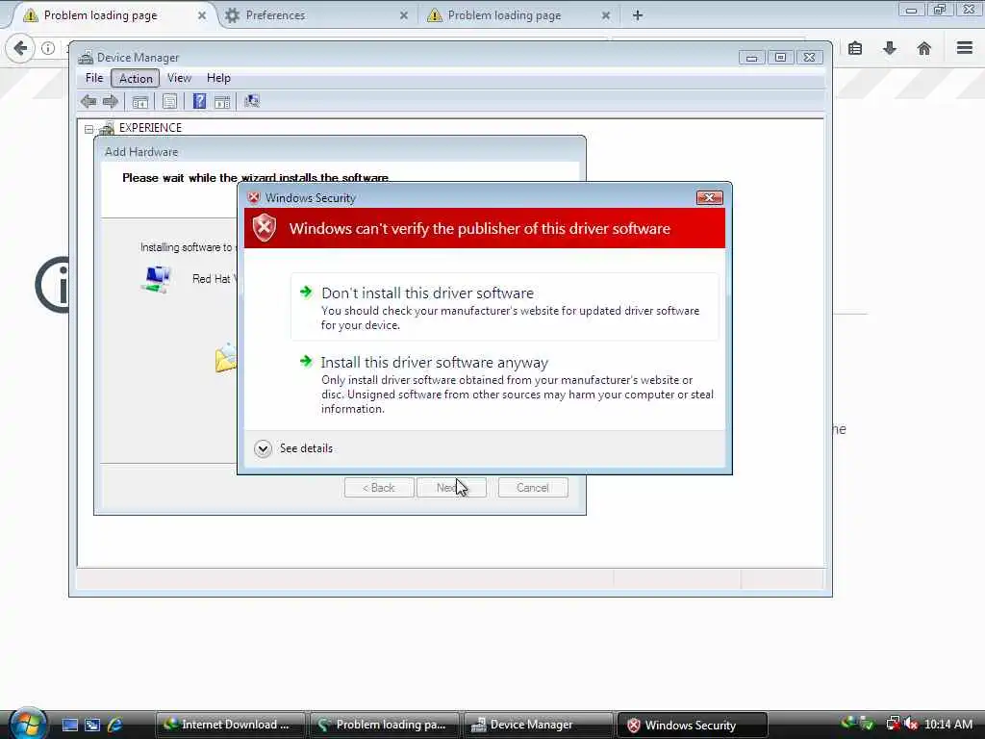This screenshot has height=739, width=985.
Task: Click the site information icon in Firefox
Action: pos(48,48)
